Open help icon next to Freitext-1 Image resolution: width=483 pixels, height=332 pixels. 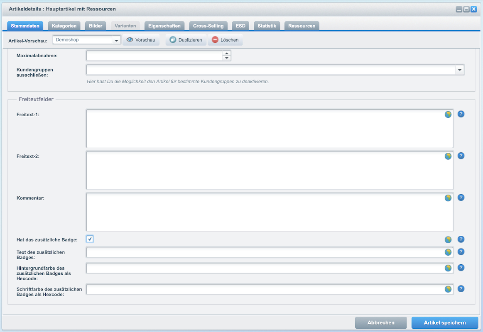(461, 114)
